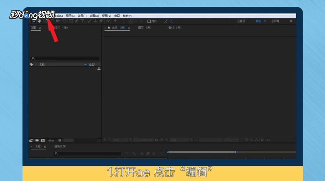Select the Rotation tool in toolbar
Screen dimensions: 325x181
point(52,21)
